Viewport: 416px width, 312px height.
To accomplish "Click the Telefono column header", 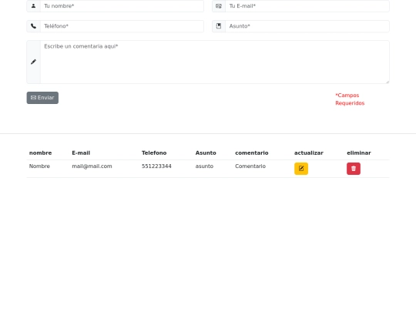I will pos(154,153).
